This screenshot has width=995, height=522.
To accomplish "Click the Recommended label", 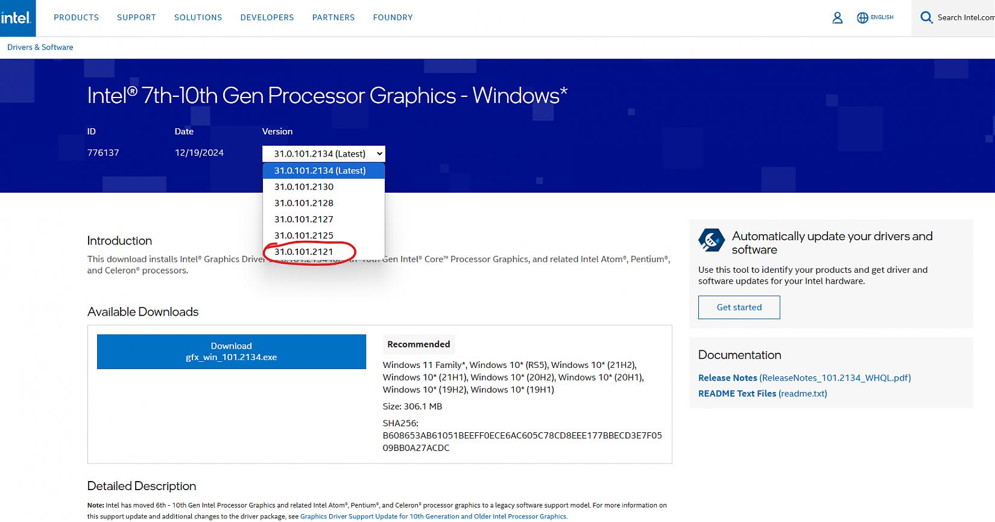I will pos(419,344).
